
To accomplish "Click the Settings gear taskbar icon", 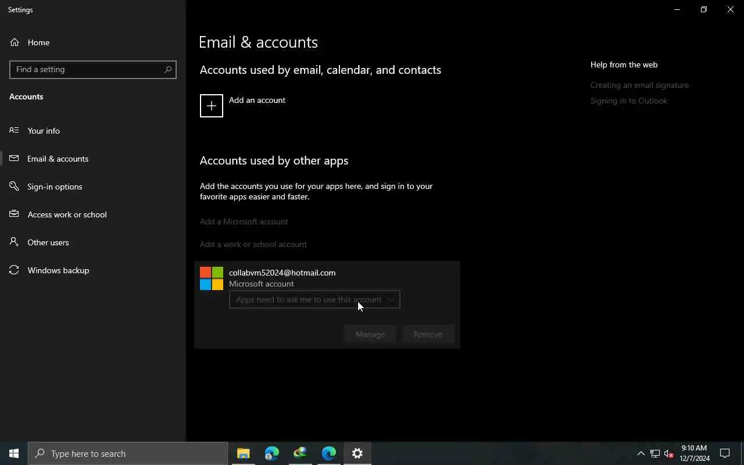I will 357,453.
